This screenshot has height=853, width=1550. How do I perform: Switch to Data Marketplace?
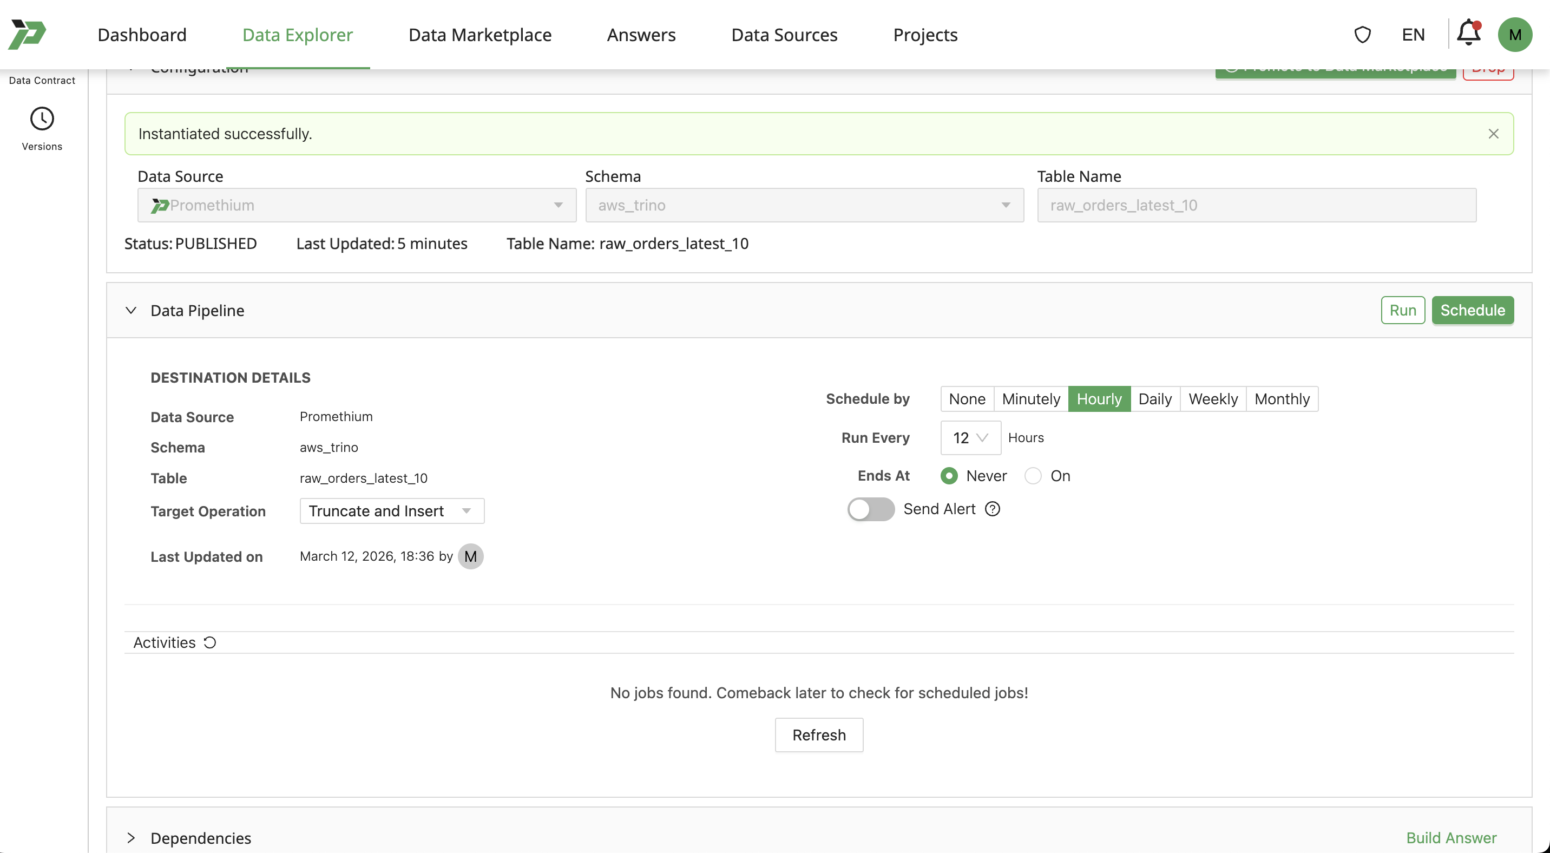(480, 34)
